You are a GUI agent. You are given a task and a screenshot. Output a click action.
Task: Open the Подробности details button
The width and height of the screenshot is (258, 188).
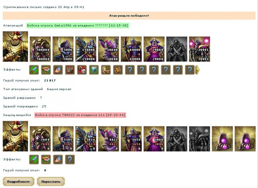pos(18,182)
